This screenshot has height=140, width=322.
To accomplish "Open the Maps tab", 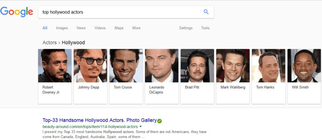I will pyautogui.click(x=119, y=28).
